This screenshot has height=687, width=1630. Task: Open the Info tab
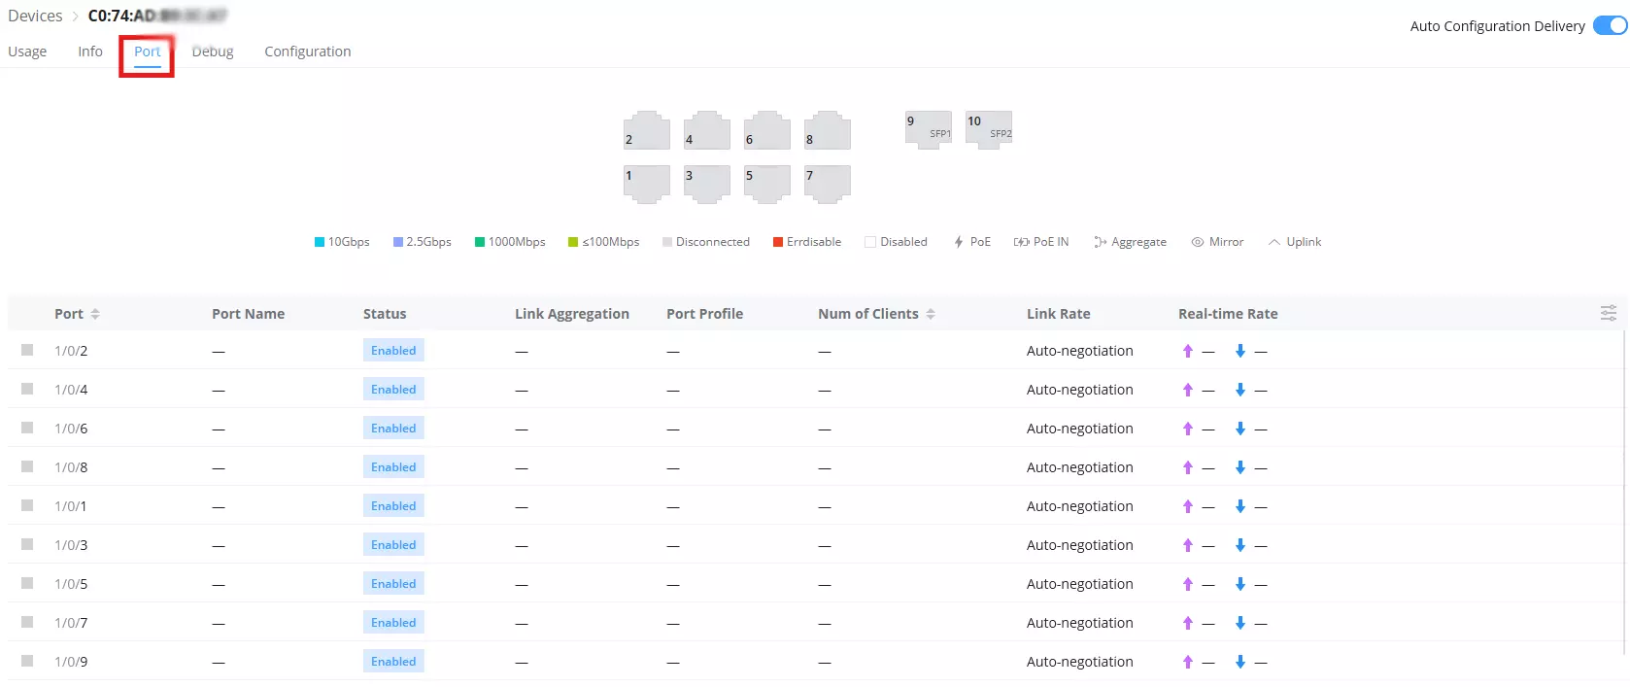click(x=90, y=52)
